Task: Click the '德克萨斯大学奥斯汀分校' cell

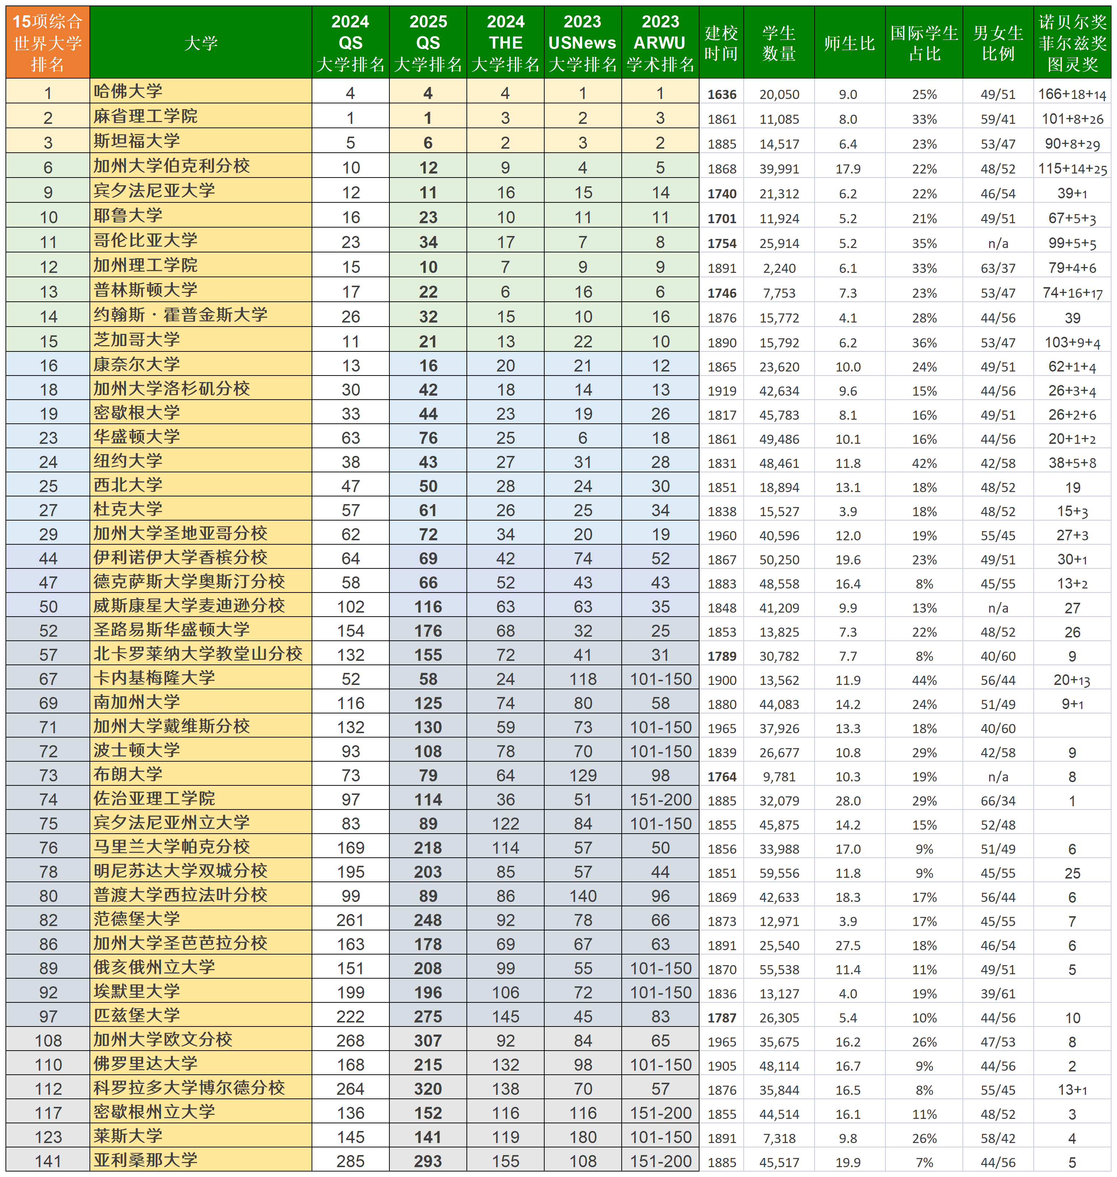Action: (201, 581)
